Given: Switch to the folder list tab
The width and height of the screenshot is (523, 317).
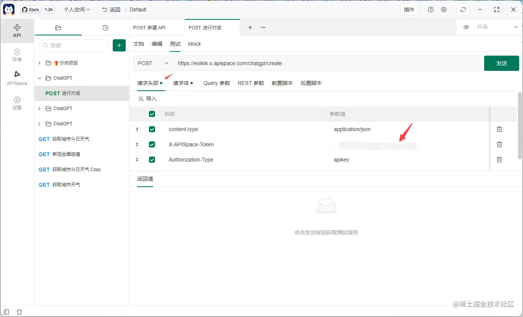Looking at the screenshot, I should click(x=58, y=28).
